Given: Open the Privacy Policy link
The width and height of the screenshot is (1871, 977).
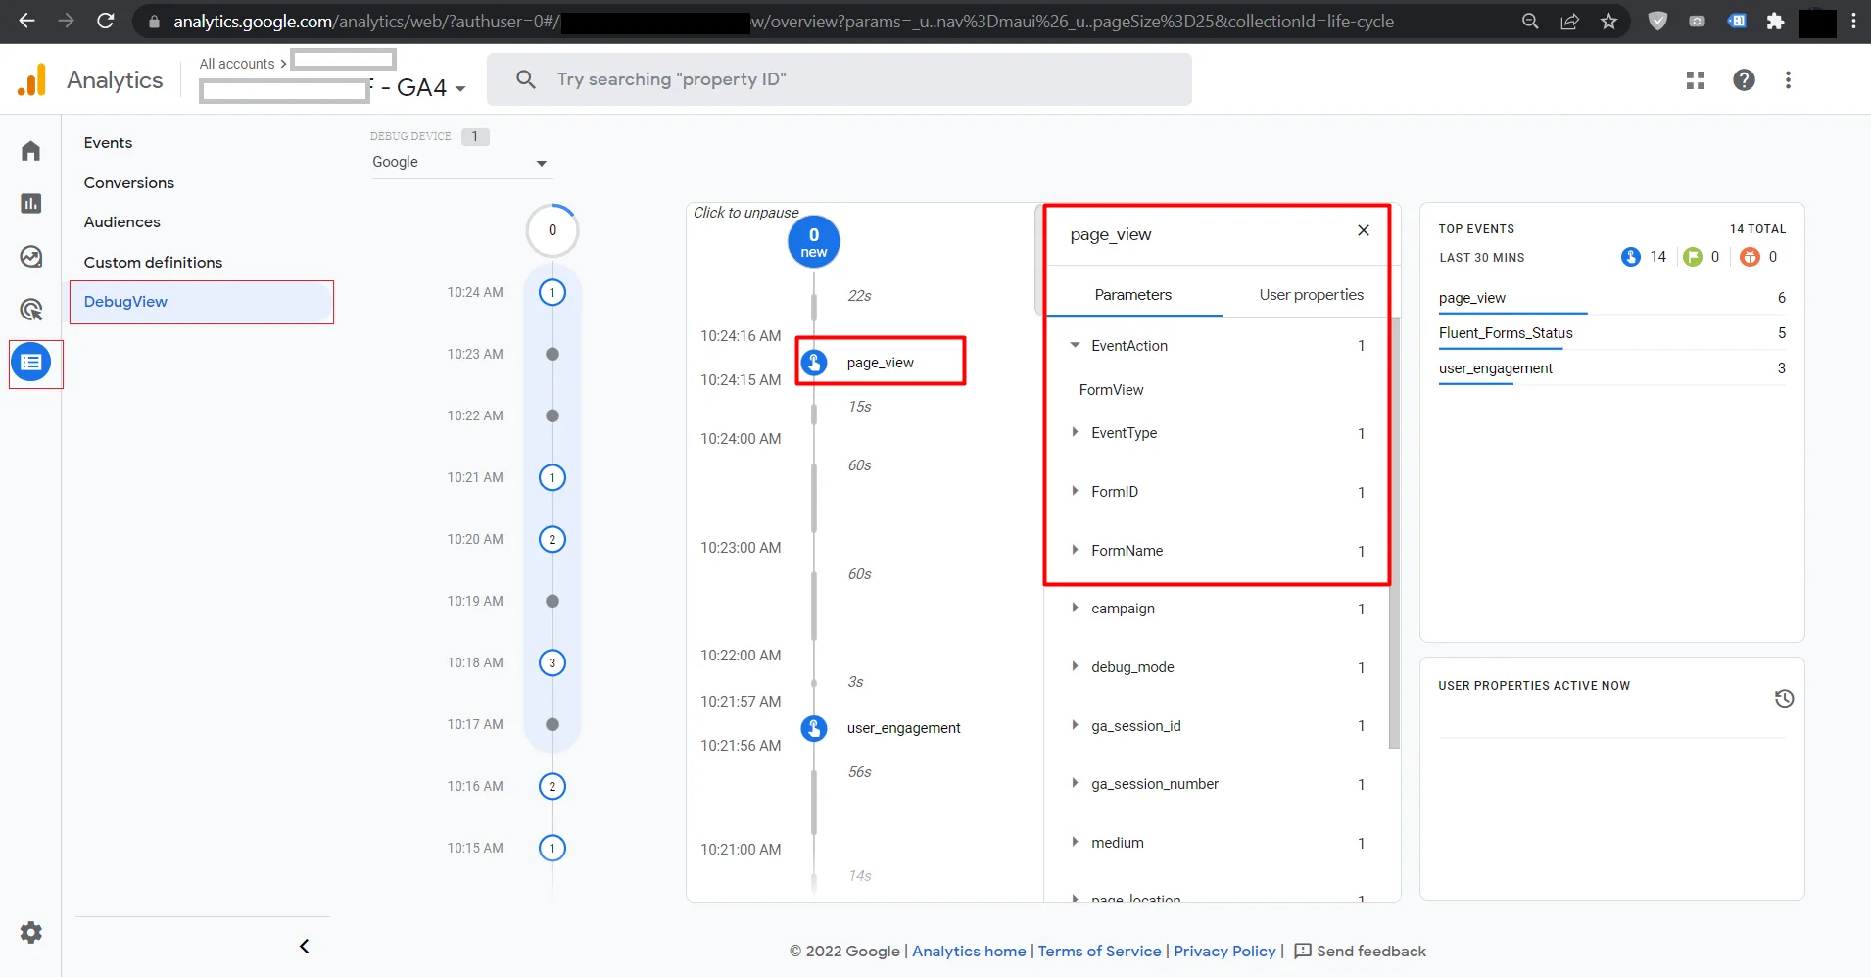Looking at the screenshot, I should pos(1224,951).
